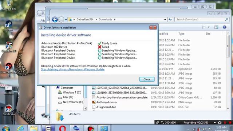This screenshot has width=233, height=131.
Task: Click the Back arrow in Downloads window
Action: [x=55, y=19]
